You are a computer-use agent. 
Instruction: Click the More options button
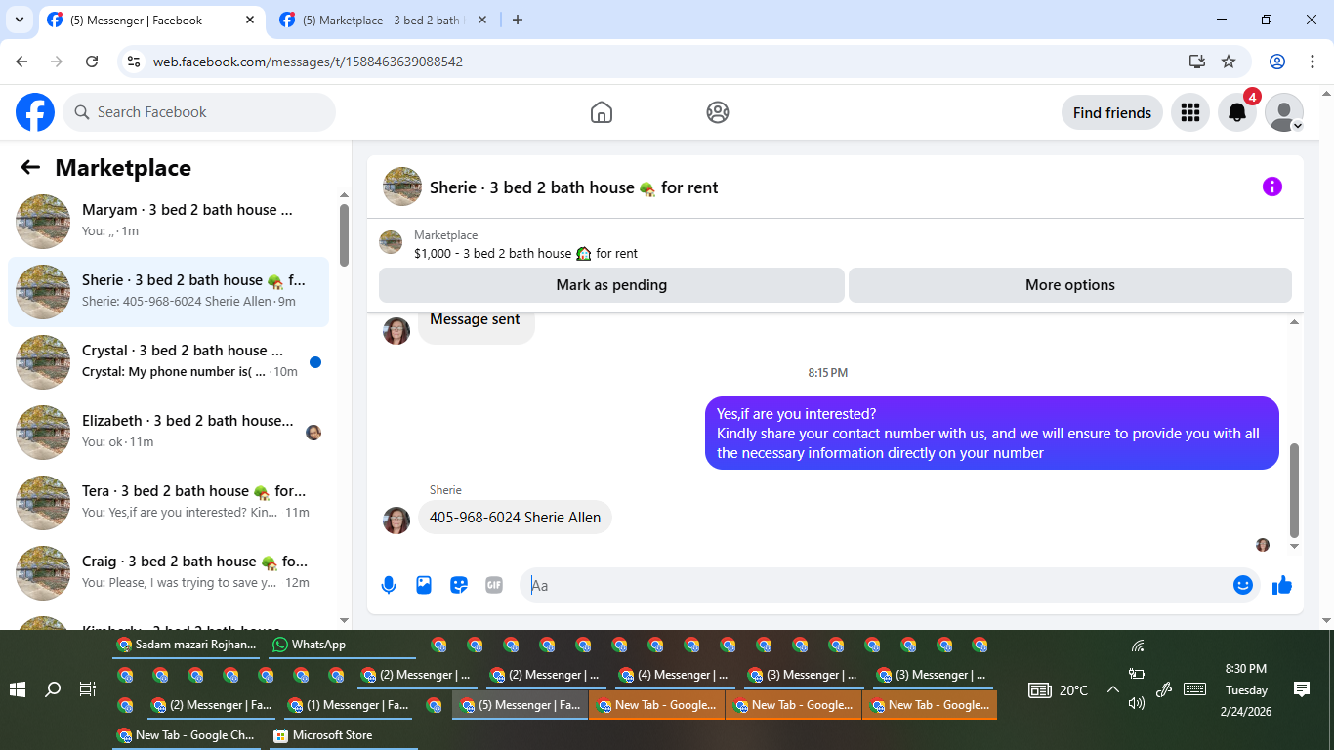tap(1069, 285)
